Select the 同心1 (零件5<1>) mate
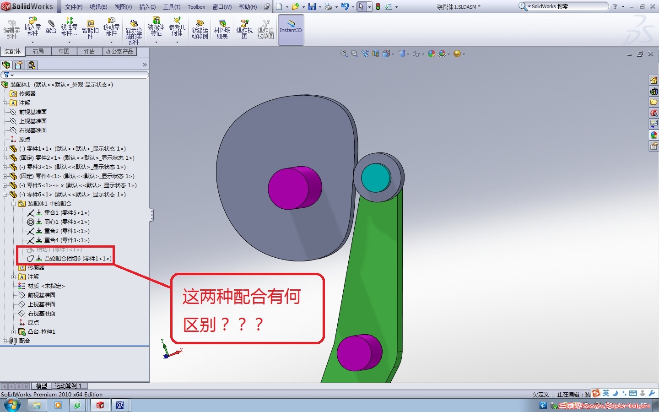This screenshot has height=412, width=659. point(59,222)
